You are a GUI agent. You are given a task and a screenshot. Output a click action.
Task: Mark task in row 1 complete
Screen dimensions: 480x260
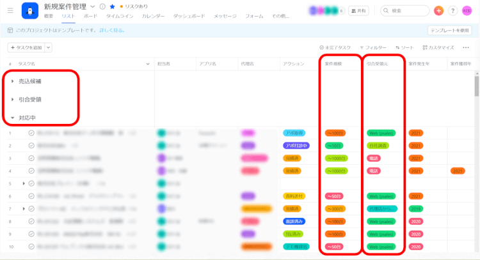[31, 133]
